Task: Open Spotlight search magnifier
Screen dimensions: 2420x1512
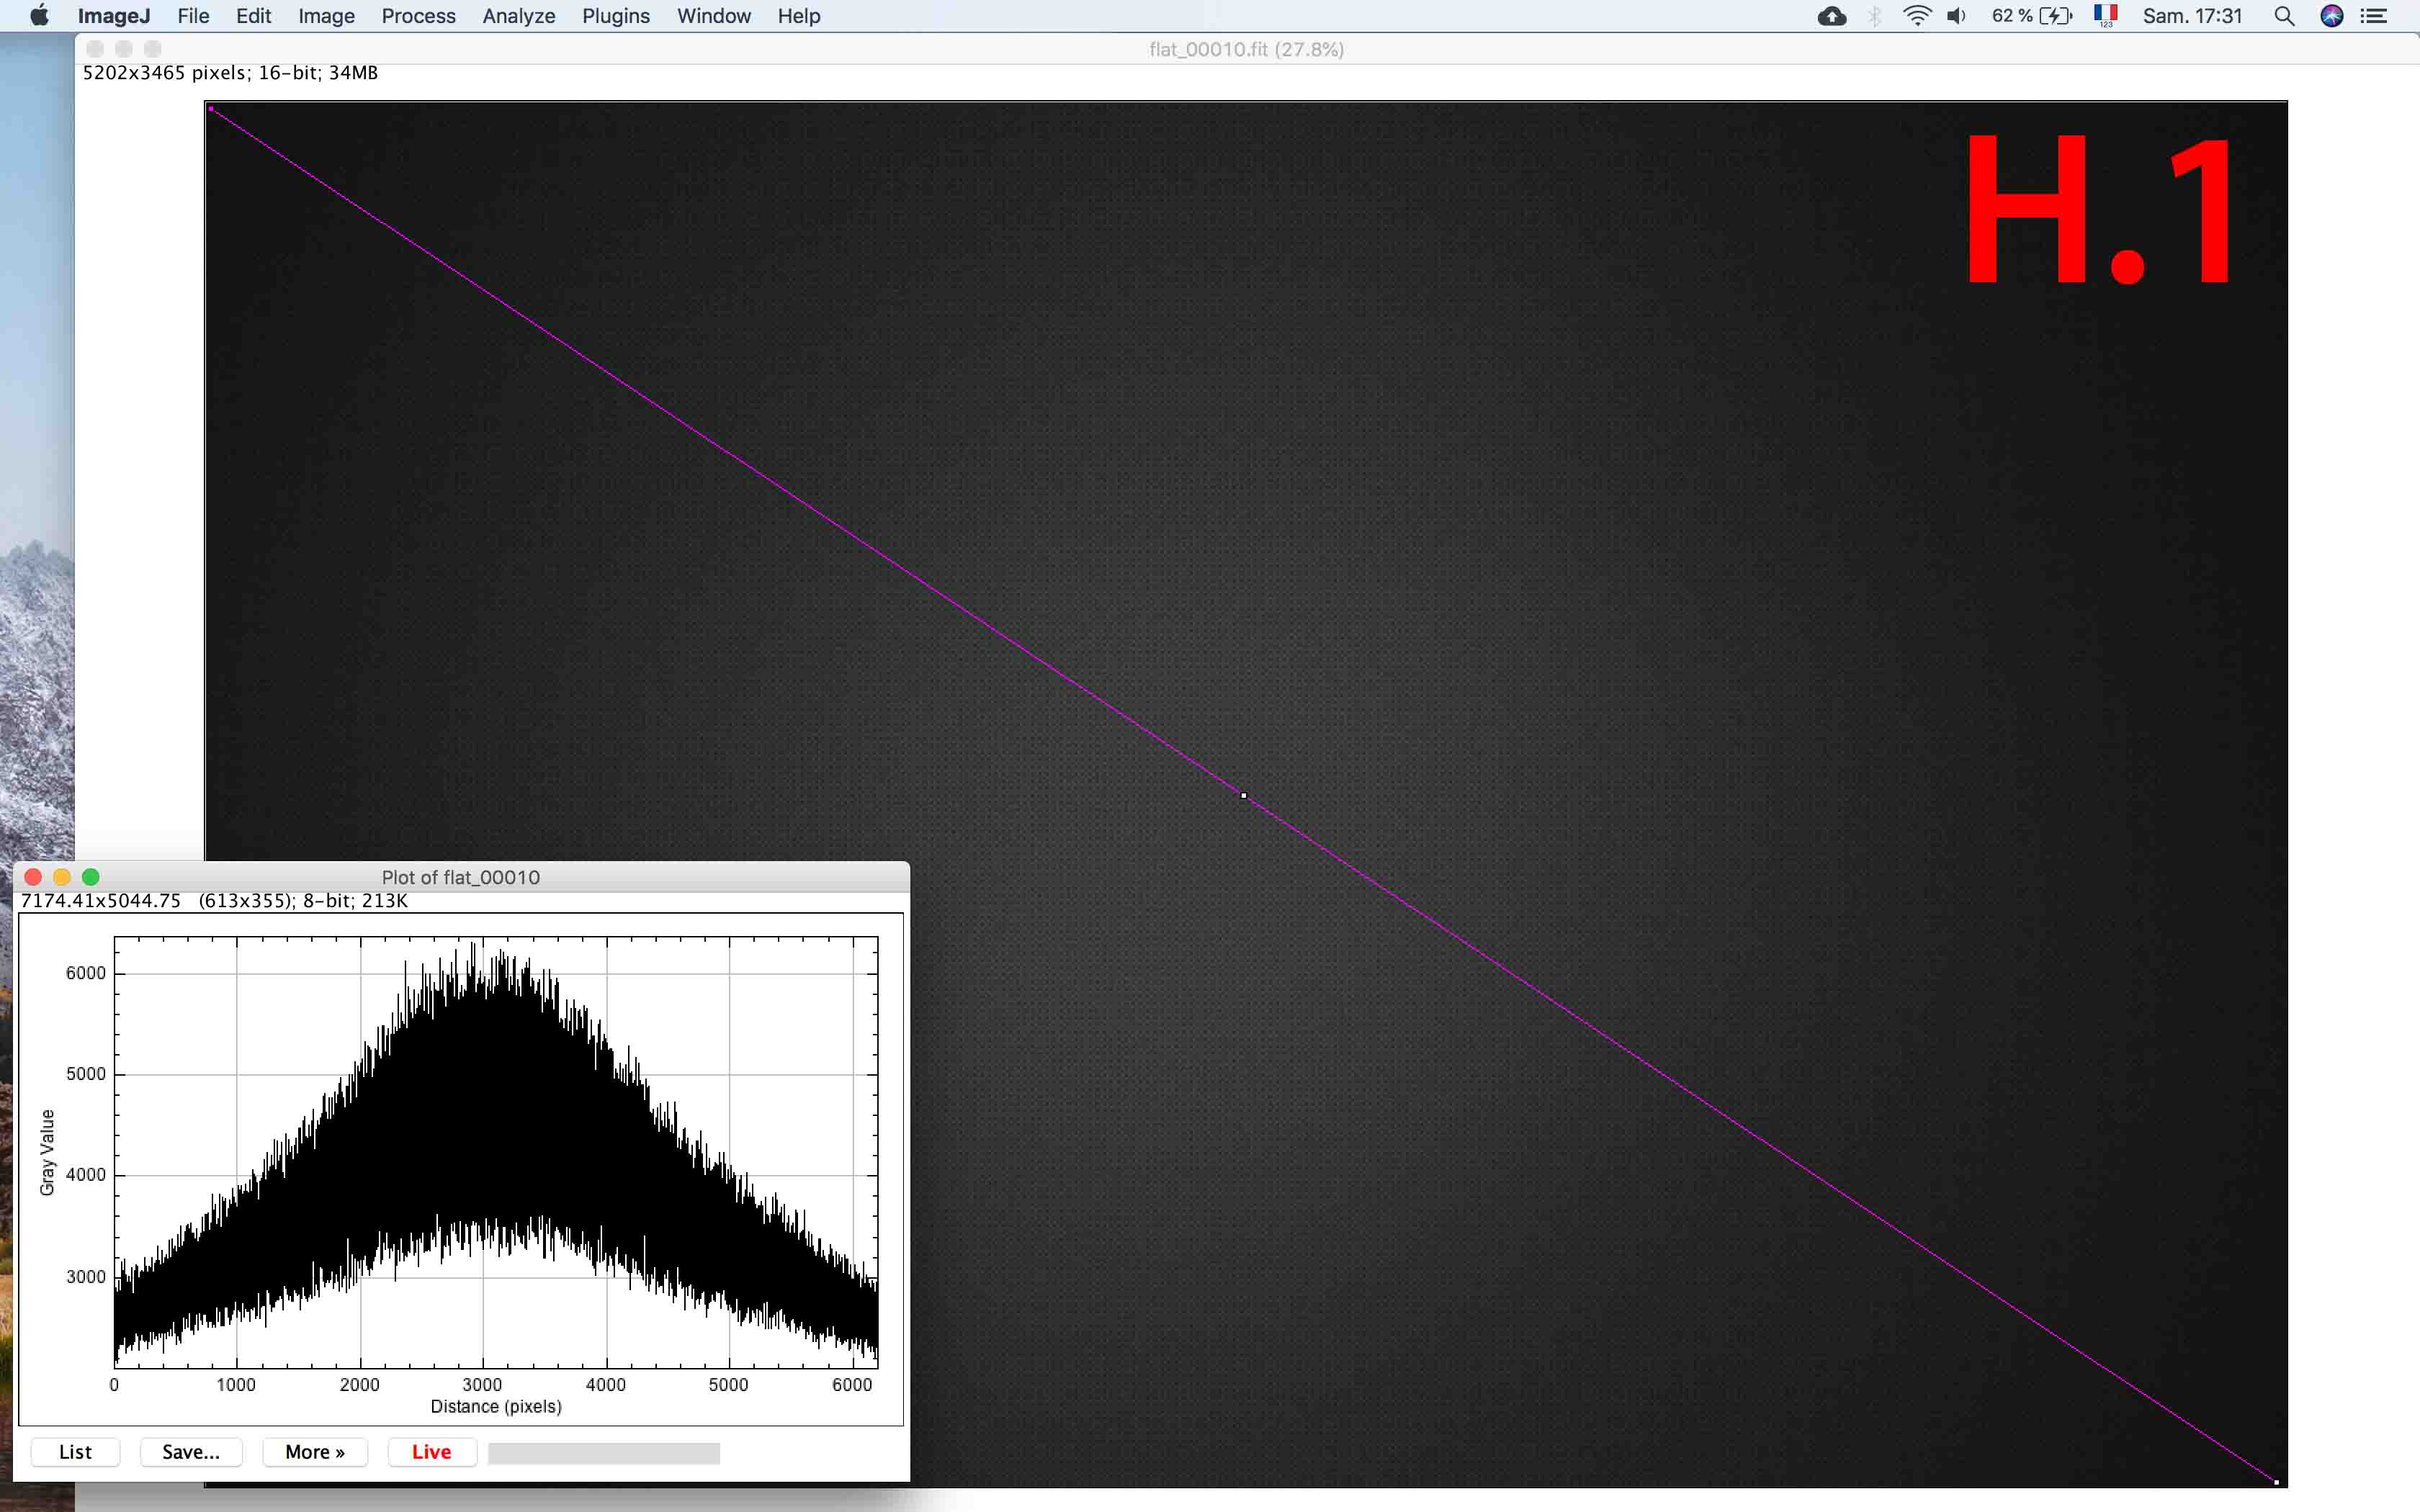Action: pos(2284,16)
